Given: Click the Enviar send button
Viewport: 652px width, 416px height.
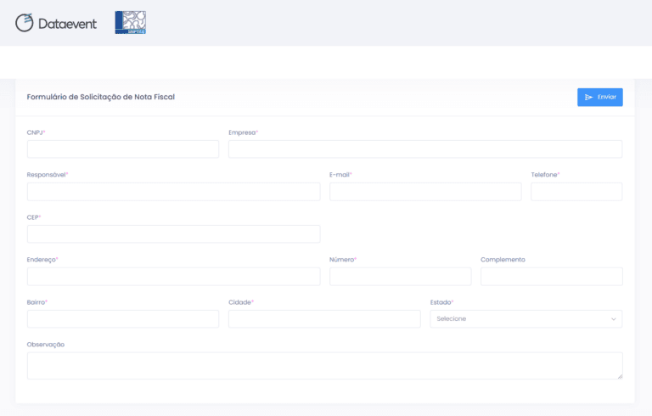Looking at the screenshot, I should coord(599,97).
